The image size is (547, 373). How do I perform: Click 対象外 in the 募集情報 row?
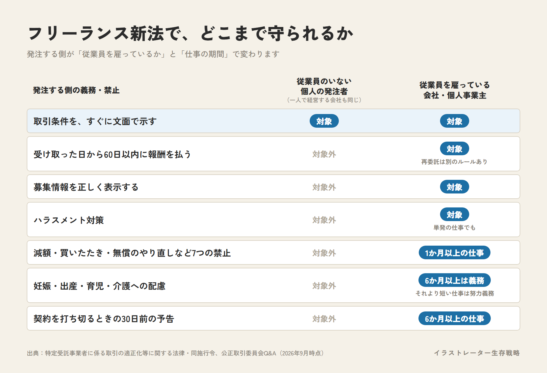click(324, 187)
